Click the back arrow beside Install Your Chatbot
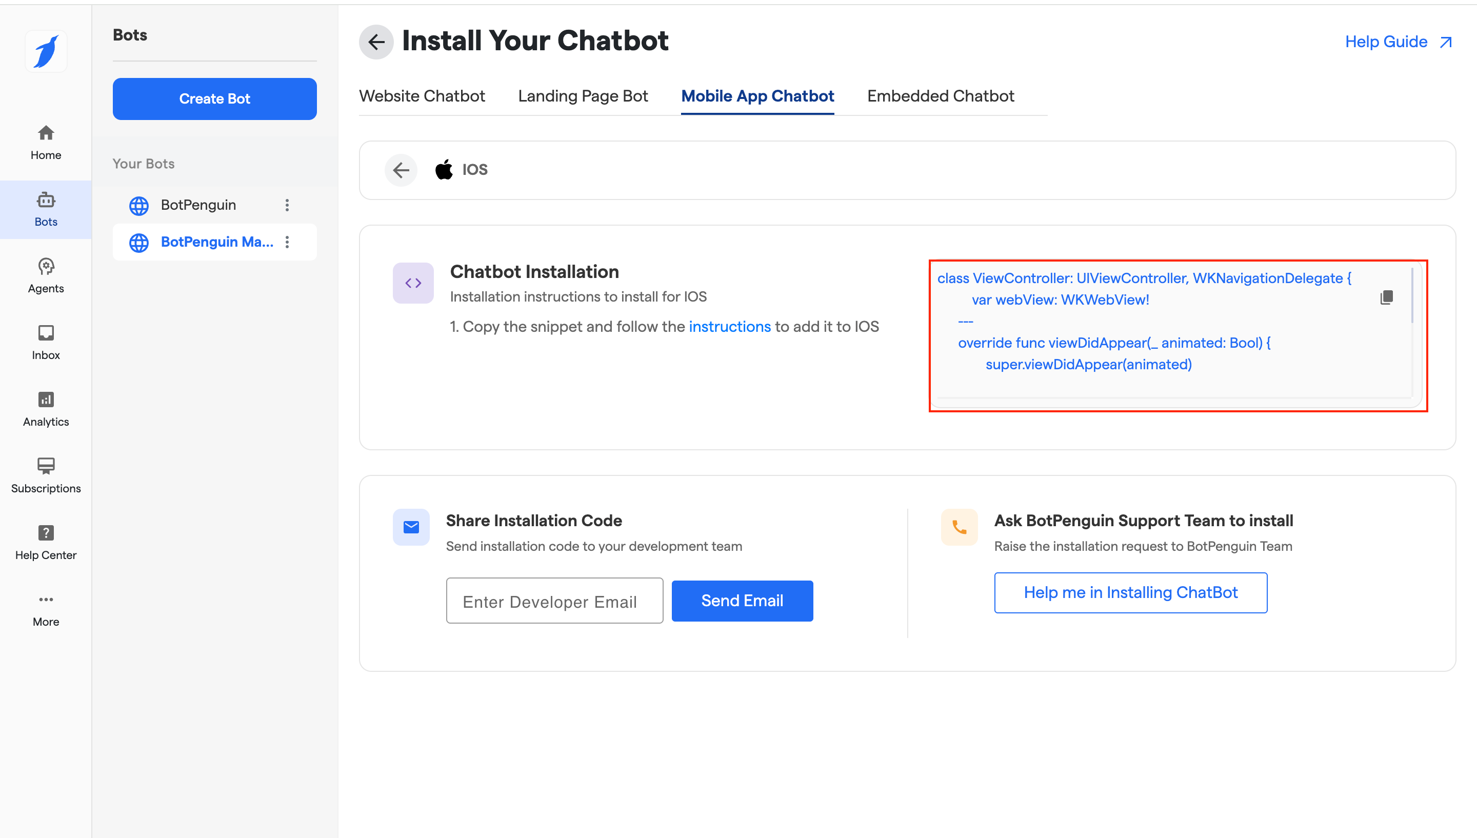Image resolution: width=1477 pixels, height=838 pixels. click(376, 42)
